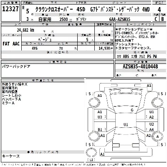
Task: Click the model name クラウンクロスオーバー
Action: (54, 10)
